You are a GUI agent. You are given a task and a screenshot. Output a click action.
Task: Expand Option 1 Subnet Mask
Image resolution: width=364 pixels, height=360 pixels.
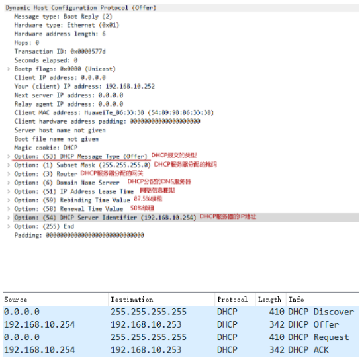click(9, 165)
